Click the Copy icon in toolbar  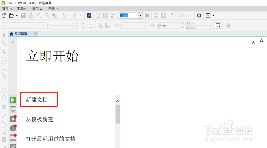click(47, 16)
